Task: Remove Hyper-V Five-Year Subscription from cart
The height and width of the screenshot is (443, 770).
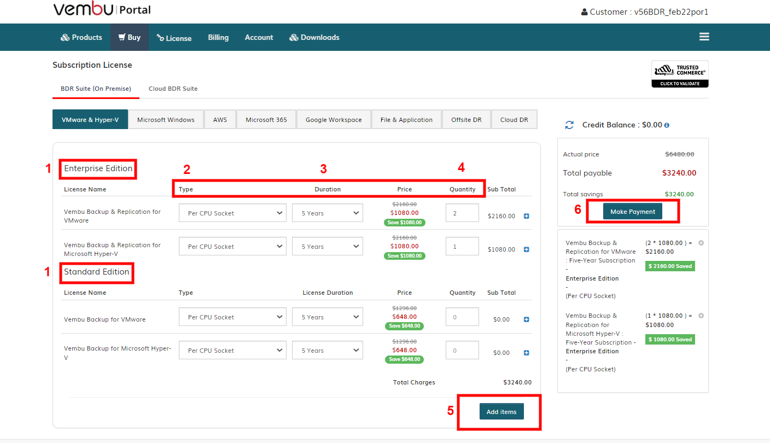Action: coord(701,316)
